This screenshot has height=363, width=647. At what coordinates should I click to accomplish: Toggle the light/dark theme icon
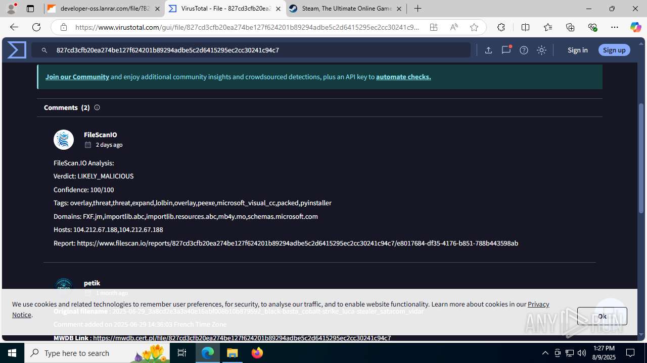click(541, 50)
